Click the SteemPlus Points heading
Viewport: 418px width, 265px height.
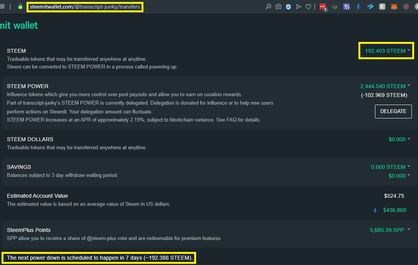coord(29,230)
